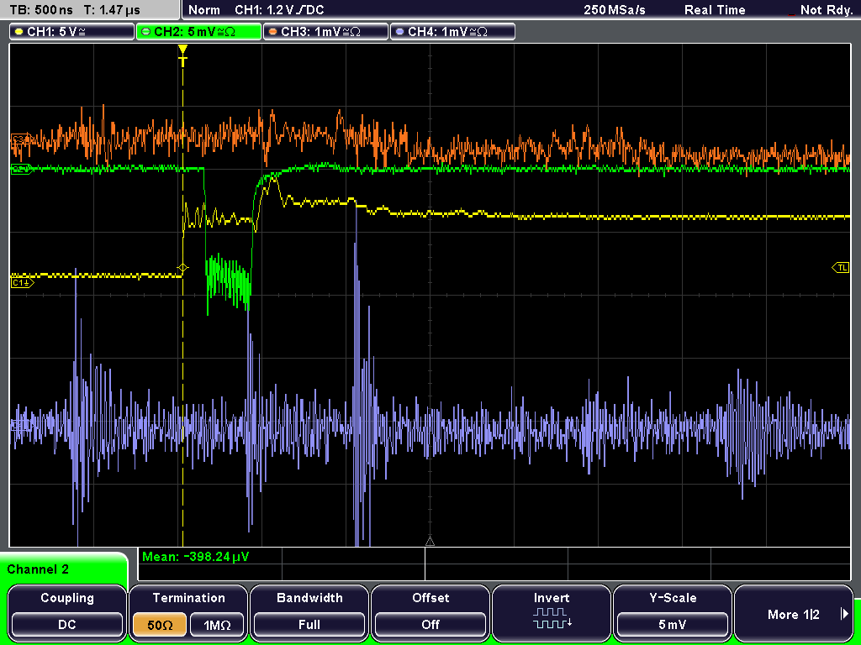Screen dimensions: 861x645
Task: Click the TL trigger level marker
Action: click(841, 268)
